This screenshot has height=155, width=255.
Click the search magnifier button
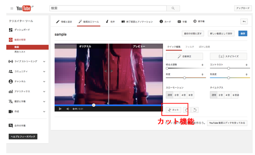click(173, 8)
